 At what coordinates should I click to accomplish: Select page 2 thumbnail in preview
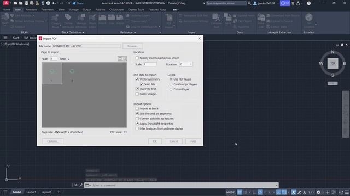tap(72, 73)
